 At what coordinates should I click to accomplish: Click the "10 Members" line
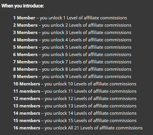75,84
